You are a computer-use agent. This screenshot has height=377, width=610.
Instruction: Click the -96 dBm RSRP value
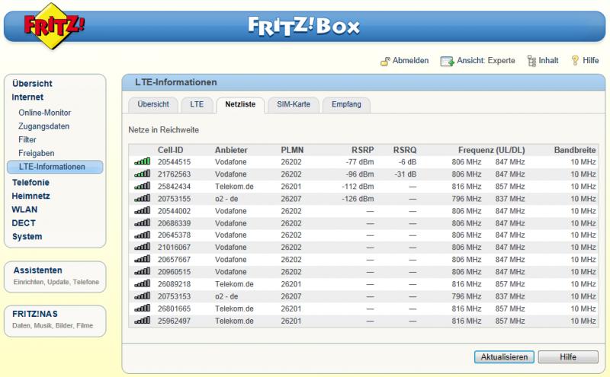(x=360, y=174)
